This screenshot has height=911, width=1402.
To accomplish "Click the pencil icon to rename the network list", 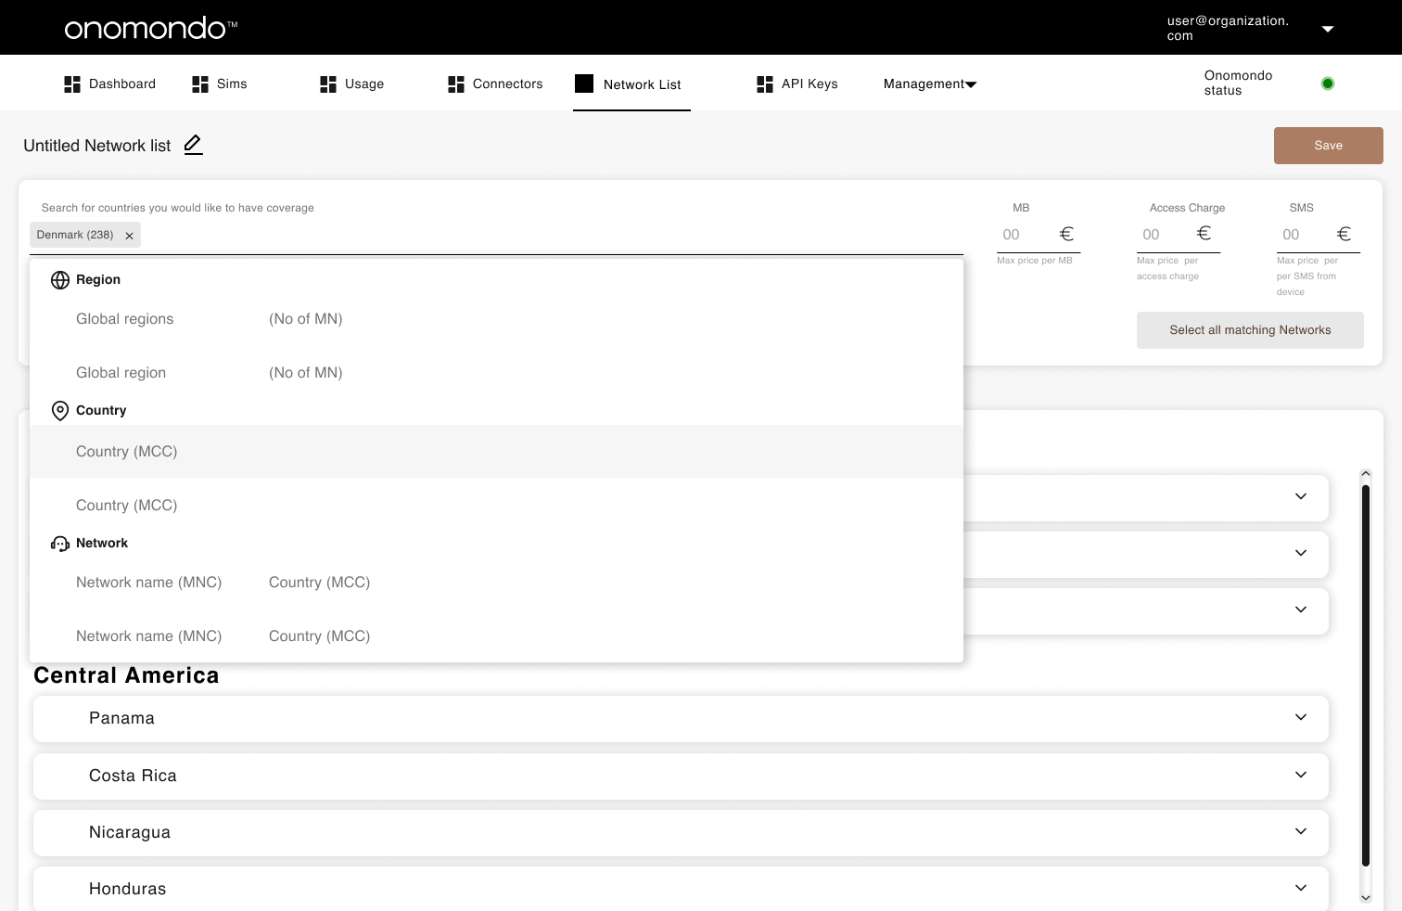I will click(x=193, y=145).
